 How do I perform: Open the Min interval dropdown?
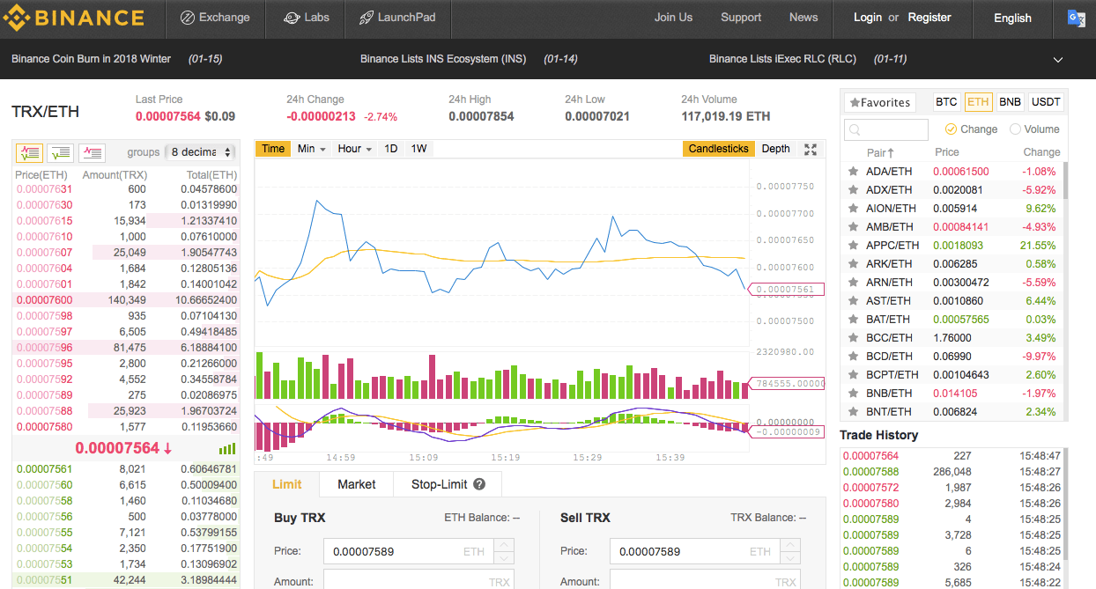(312, 149)
